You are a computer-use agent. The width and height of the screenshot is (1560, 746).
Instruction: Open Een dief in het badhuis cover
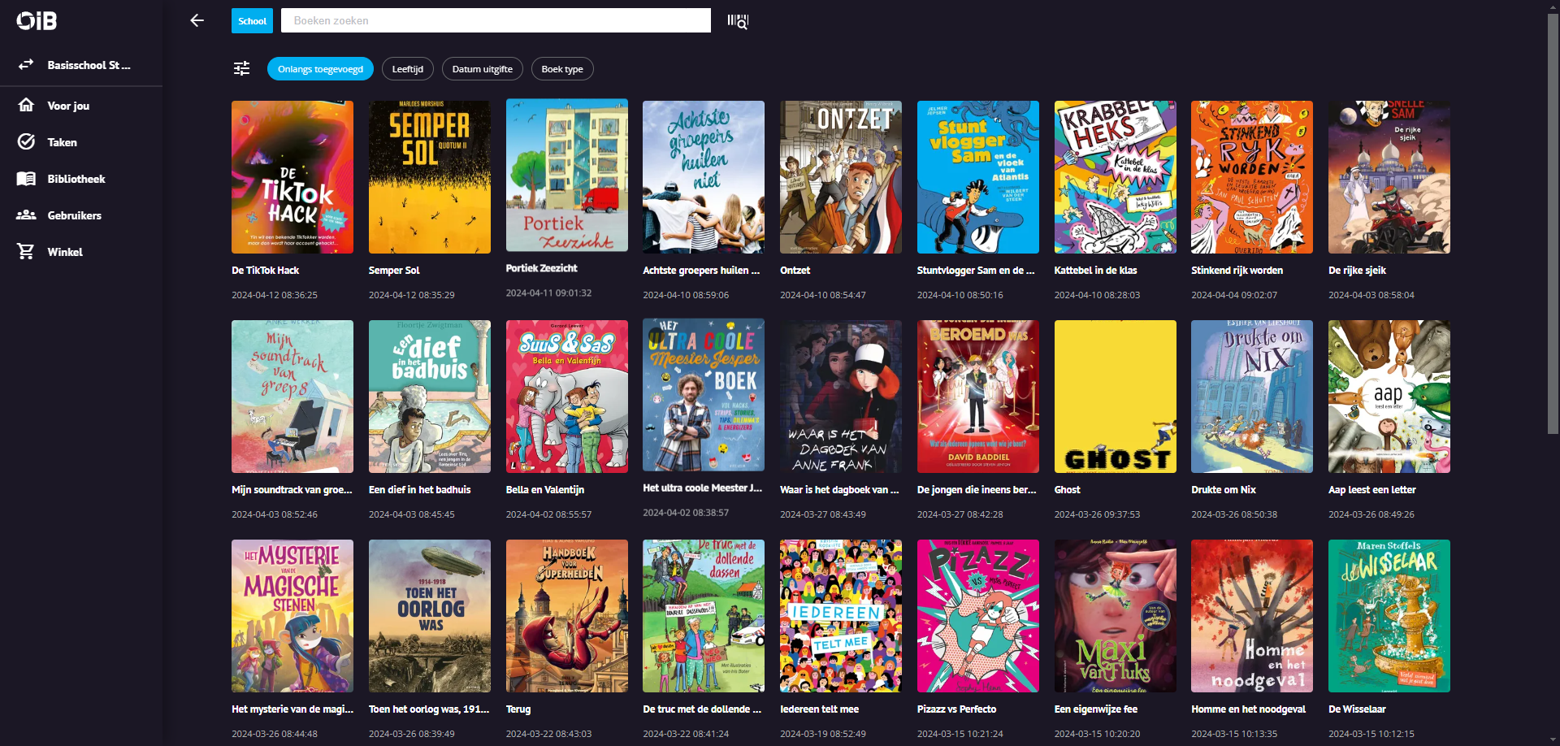point(430,397)
